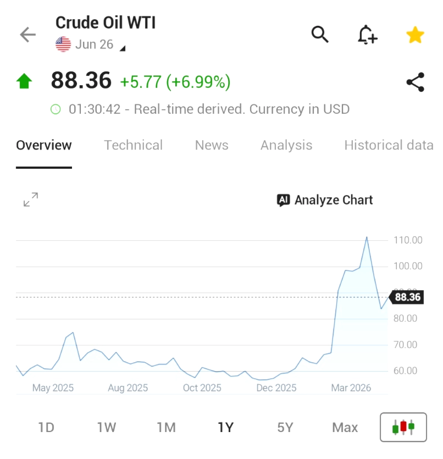Share Crude Oil WTI quote
Image resolution: width=443 pixels, height=459 pixels.
(x=415, y=82)
